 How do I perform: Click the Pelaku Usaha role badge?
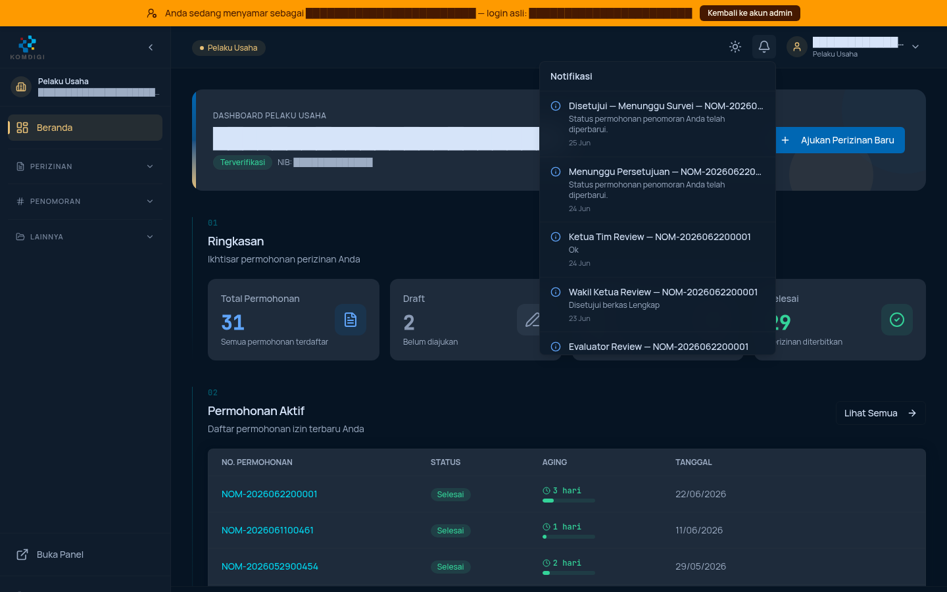pos(229,48)
